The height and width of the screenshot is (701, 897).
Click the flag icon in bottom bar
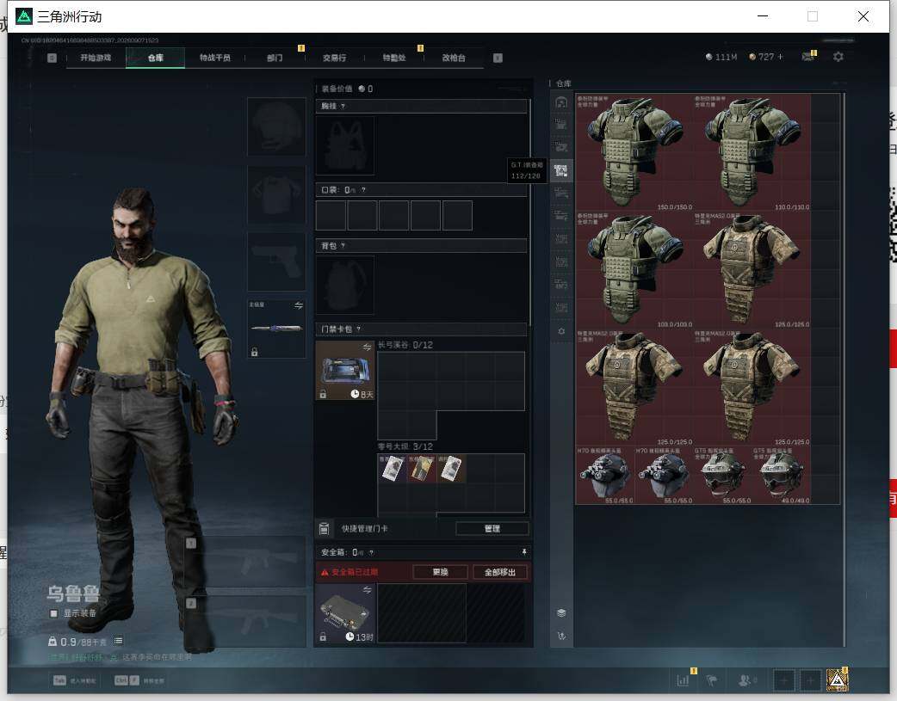tap(712, 680)
